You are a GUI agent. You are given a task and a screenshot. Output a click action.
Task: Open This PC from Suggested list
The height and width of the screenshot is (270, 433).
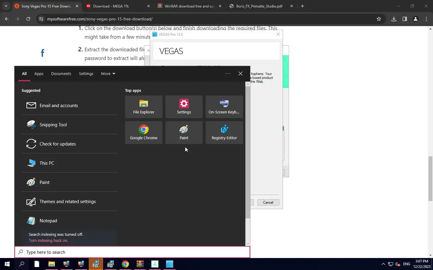click(70, 163)
